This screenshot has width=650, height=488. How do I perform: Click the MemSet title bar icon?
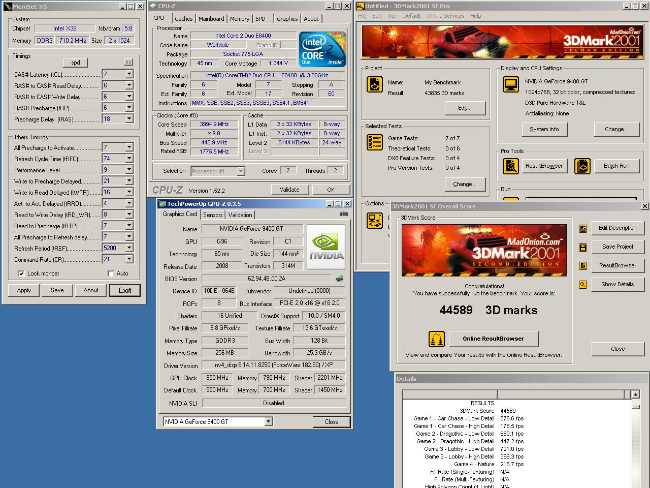(x=8, y=7)
